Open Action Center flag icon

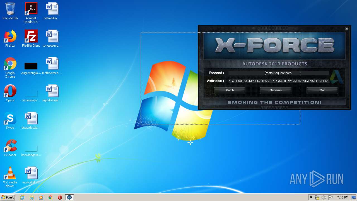pyautogui.click(x=331, y=197)
